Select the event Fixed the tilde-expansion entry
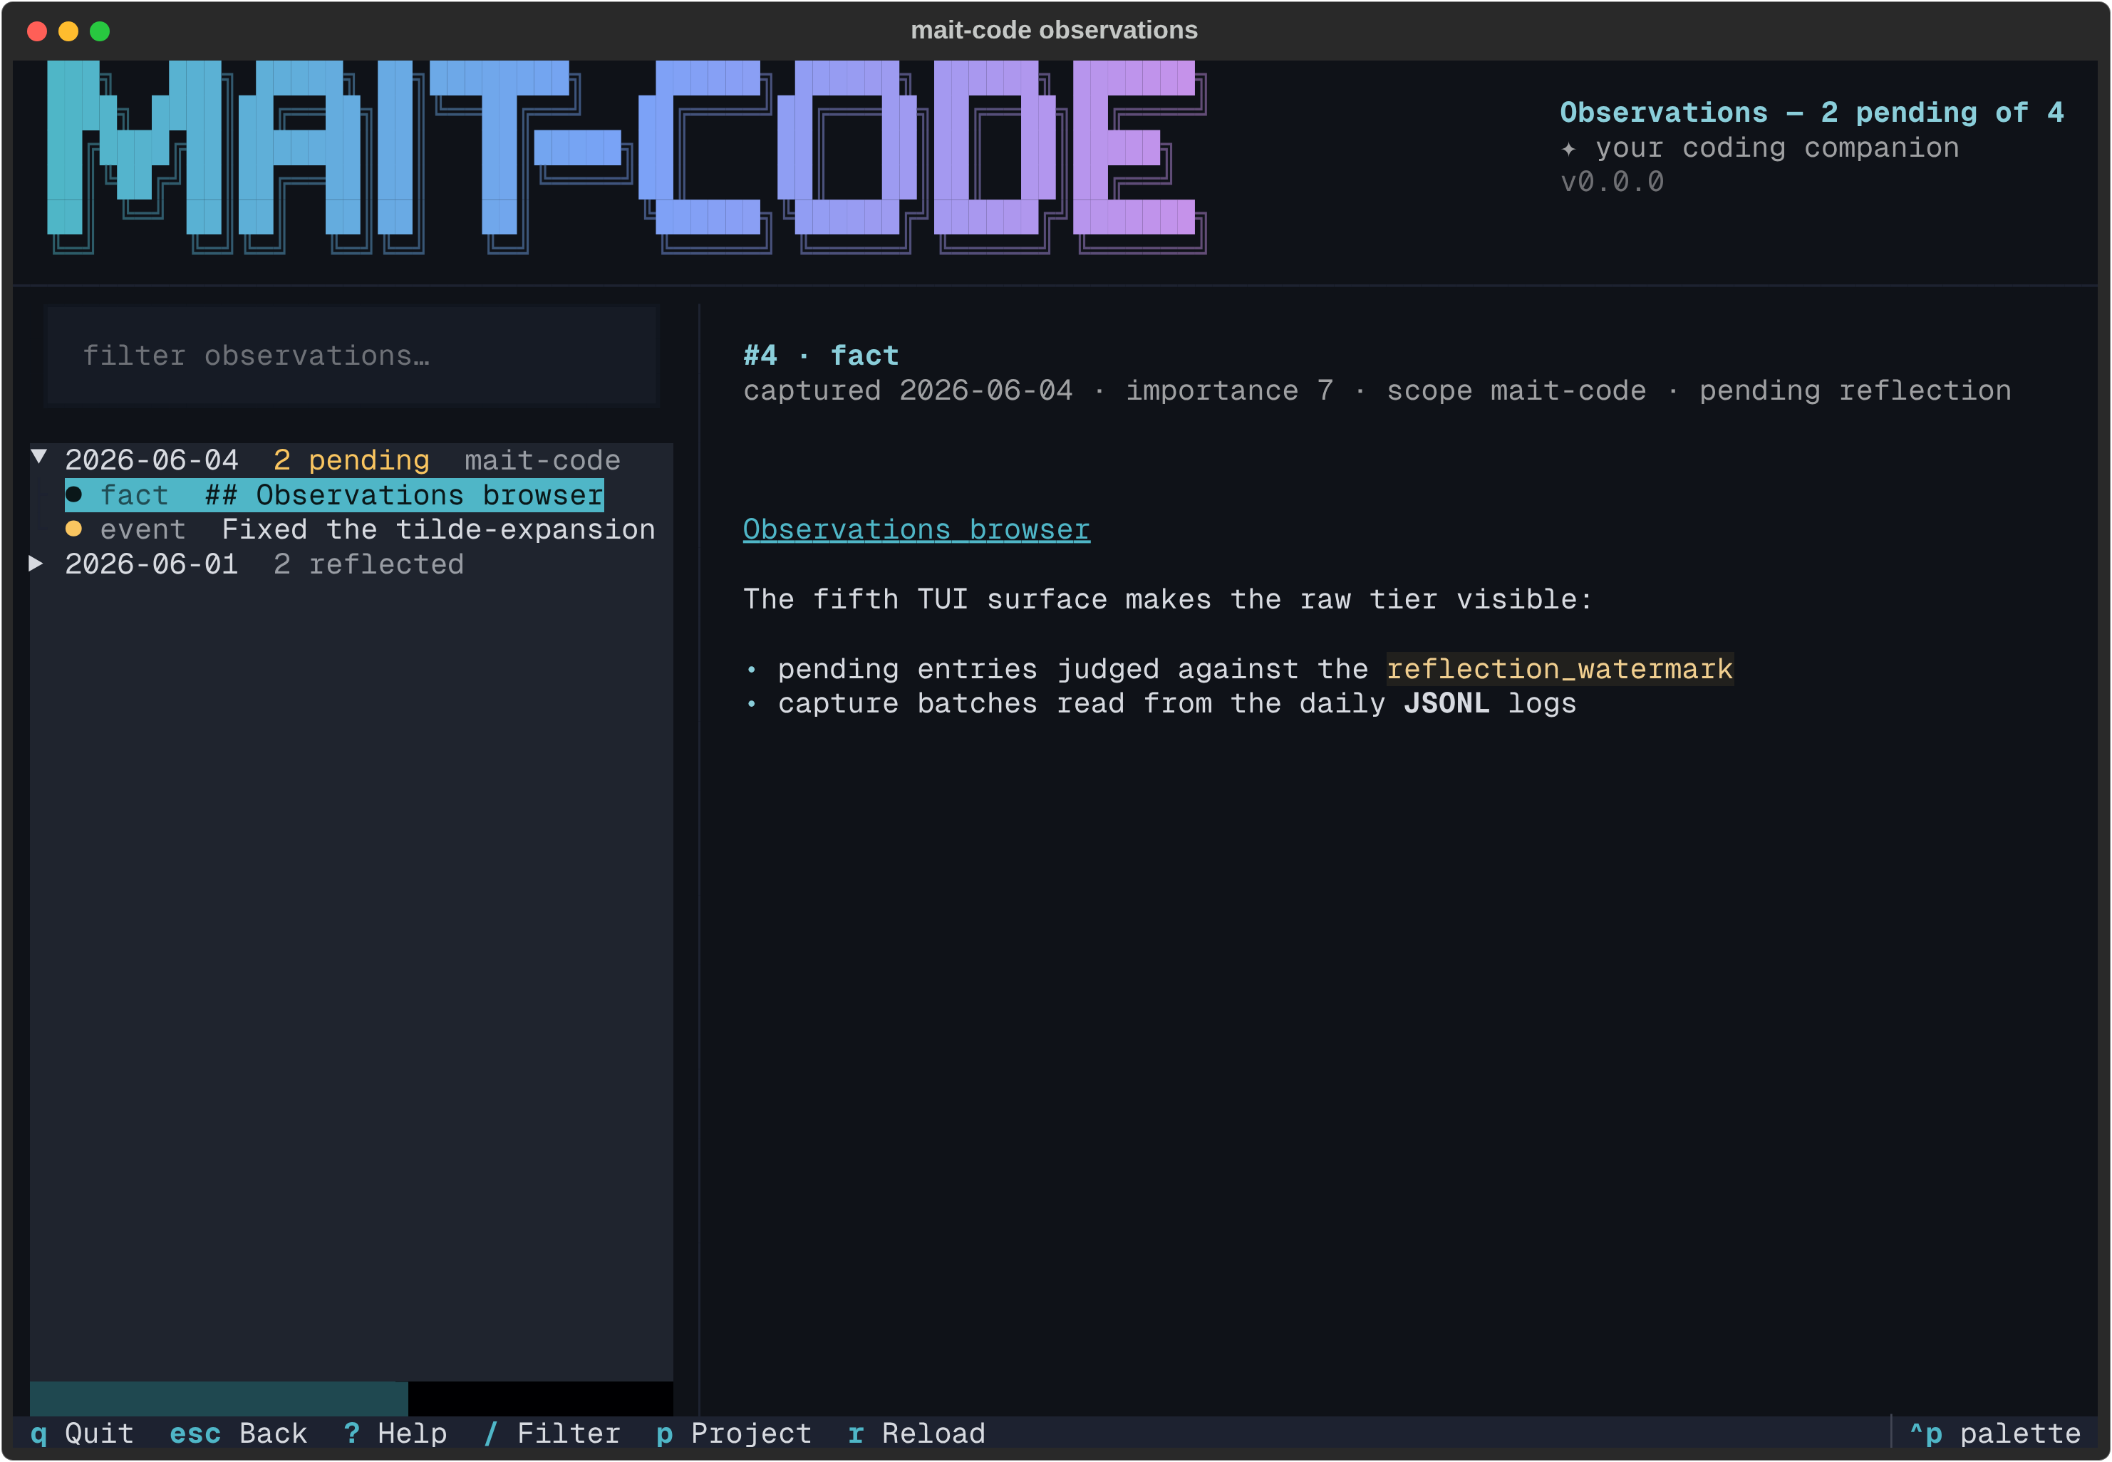The width and height of the screenshot is (2112, 1462). (x=360, y=529)
